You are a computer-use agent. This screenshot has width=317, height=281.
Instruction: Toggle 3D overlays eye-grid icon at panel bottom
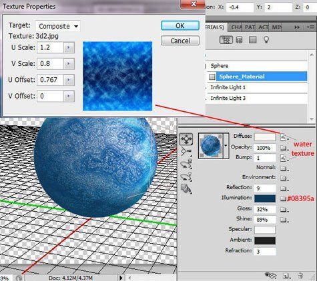(x=270, y=276)
